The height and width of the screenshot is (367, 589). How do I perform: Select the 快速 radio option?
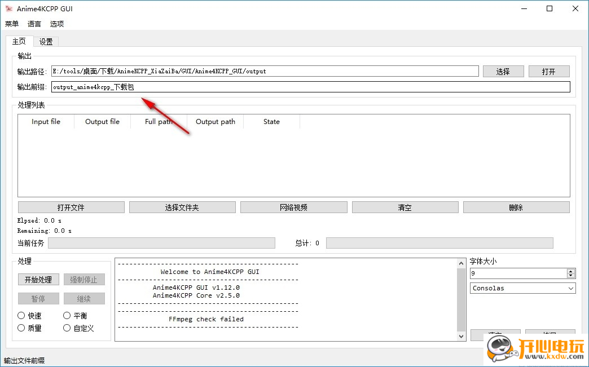pos(29,316)
